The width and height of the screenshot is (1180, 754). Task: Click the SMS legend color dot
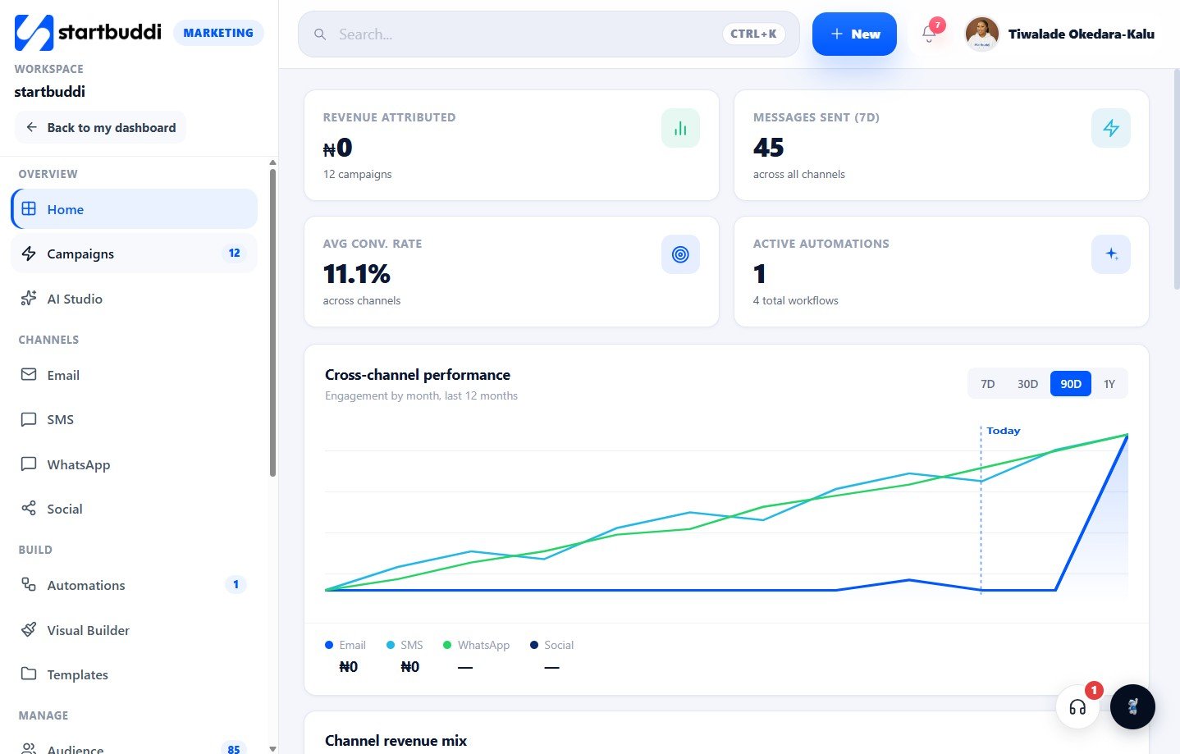pos(391,645)
